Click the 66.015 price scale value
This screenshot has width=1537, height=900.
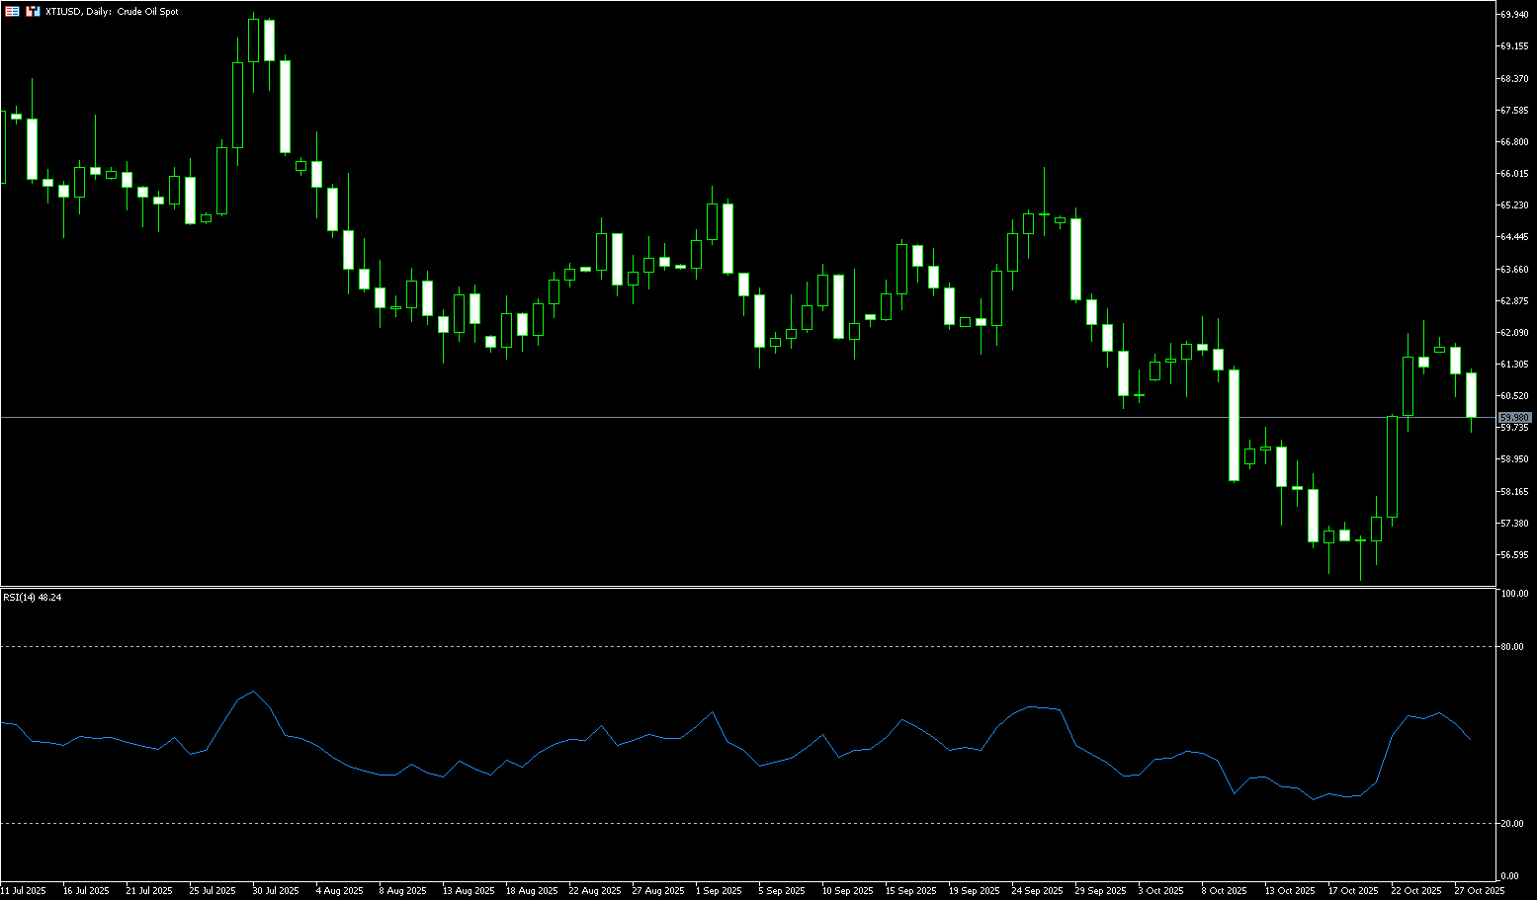pos(1514,174)
